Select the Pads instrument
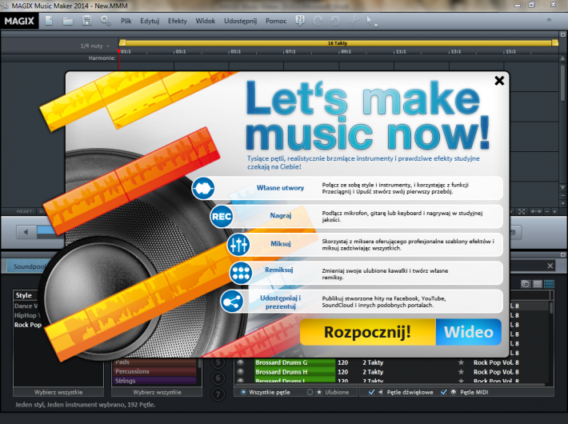 click(x=155, y=362)
